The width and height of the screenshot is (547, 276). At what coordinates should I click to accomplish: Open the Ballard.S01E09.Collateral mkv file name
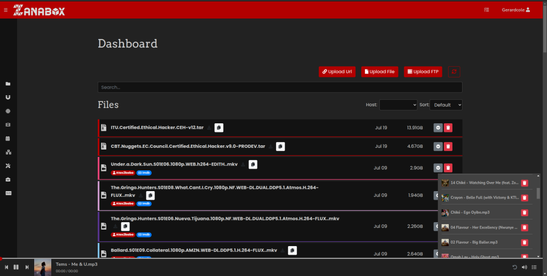pos(194,250)
